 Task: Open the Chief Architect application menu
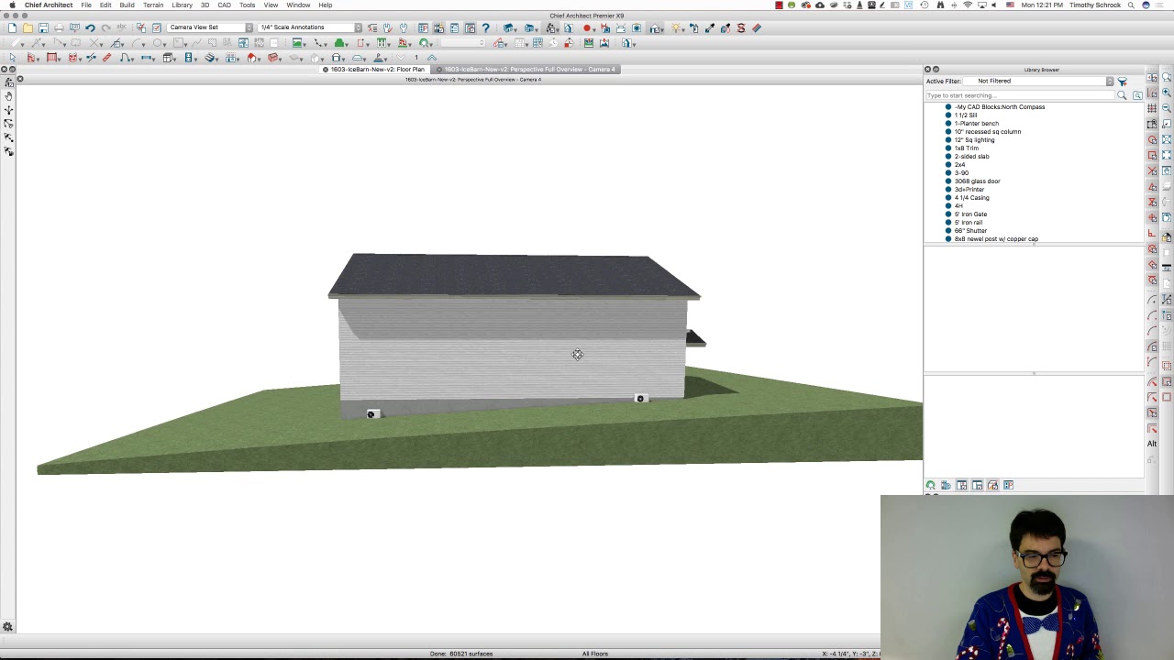49,5
